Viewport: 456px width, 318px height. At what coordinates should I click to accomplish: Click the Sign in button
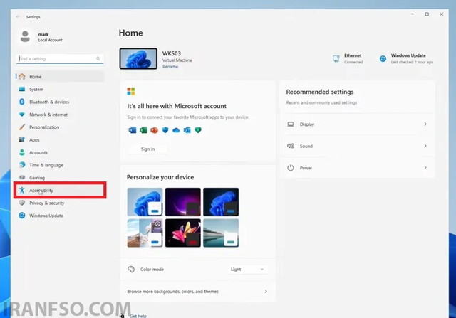tap(147, 149)
